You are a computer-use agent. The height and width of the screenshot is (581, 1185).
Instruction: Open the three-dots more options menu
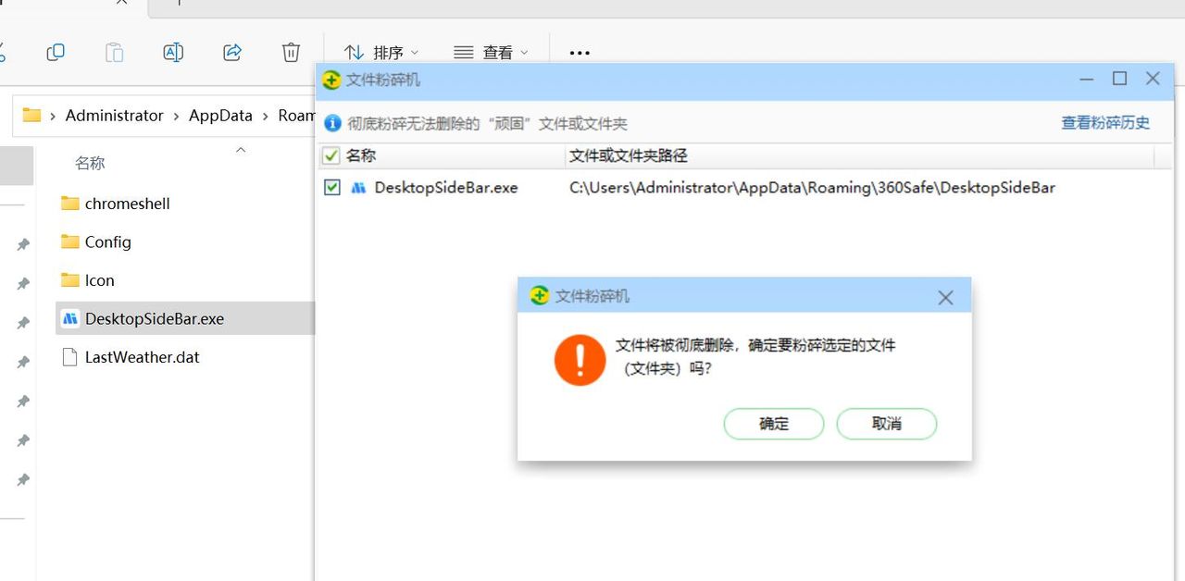pos(580,53)
